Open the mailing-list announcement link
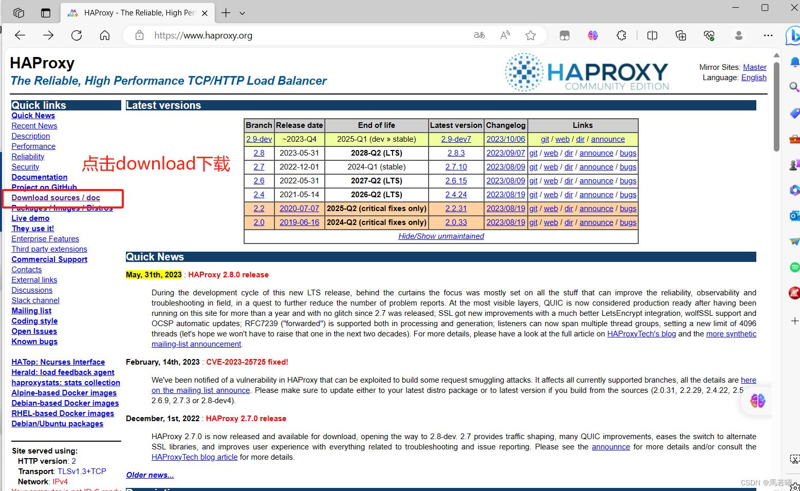Viewport: 800px width, 491px height. click(196, 344)
